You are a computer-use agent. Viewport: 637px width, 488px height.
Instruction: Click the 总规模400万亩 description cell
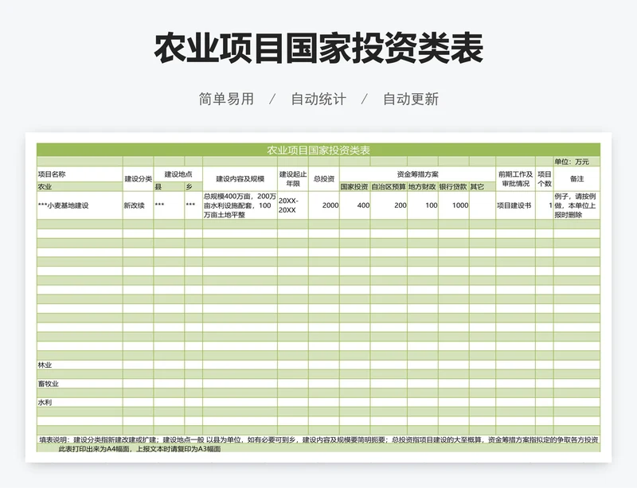coord(240,205)
